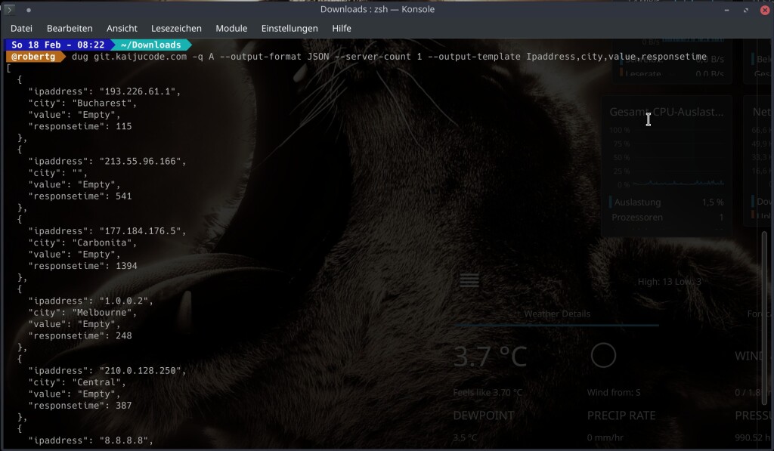Screen dimensions: 774x451
Task: Click the circle weather icon in background widget
Action: pos(603,355)
